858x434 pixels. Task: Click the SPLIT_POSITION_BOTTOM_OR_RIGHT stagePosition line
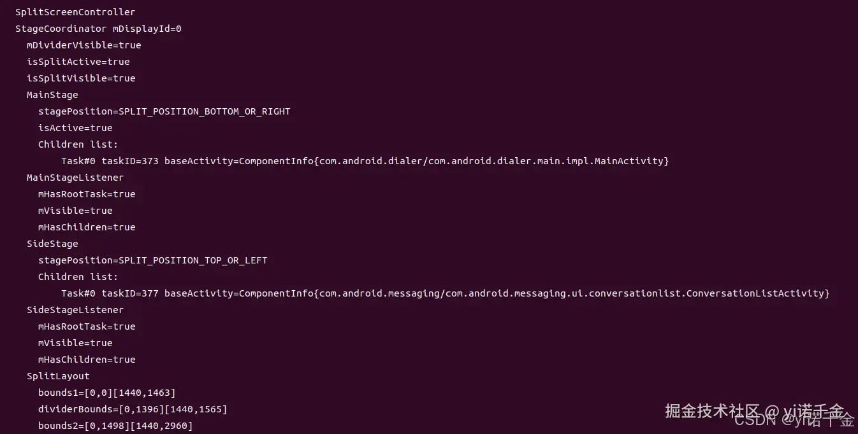click(164, 111)
